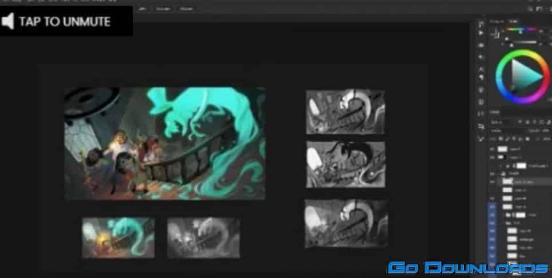Click the speaker icon to unmute video
The height and width of the screenshot is (278, 552).
pos(8,22)
